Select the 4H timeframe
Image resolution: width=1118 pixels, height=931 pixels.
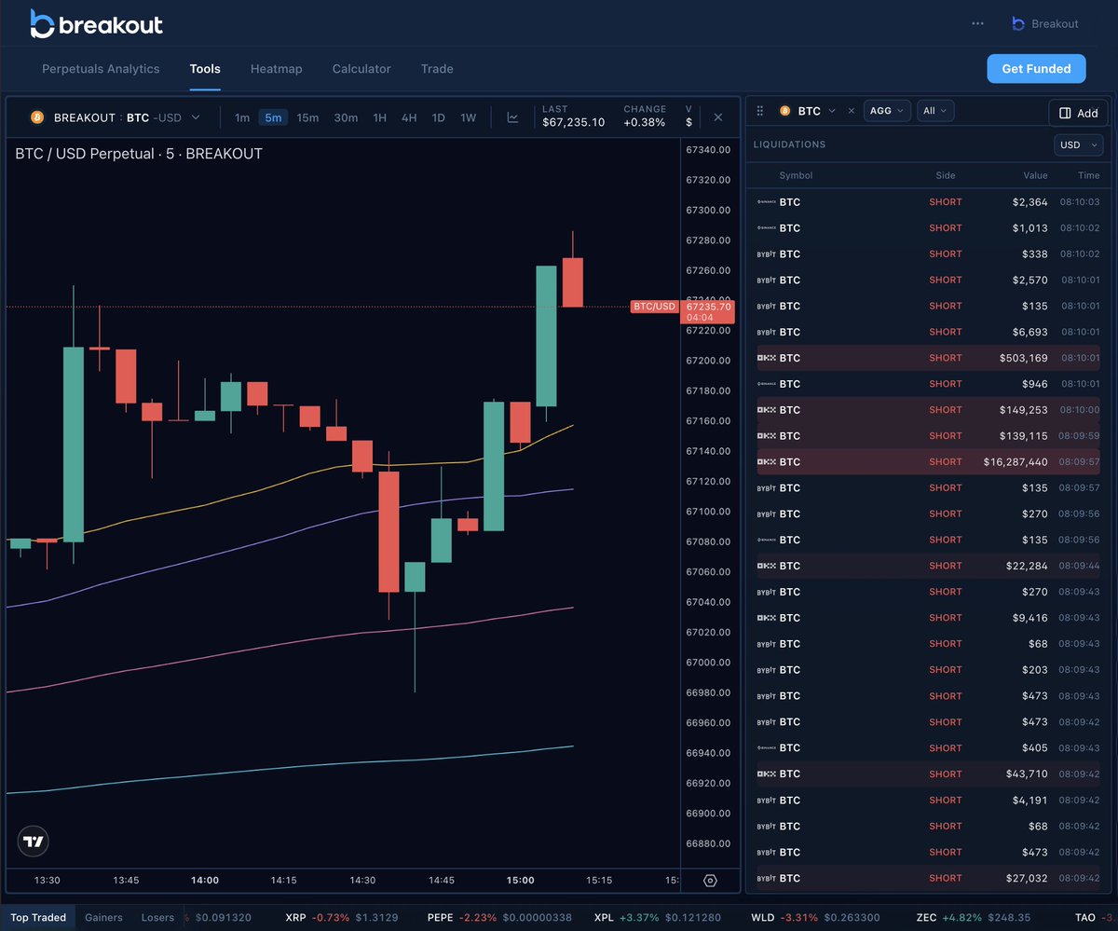click(x=409, y=117)
